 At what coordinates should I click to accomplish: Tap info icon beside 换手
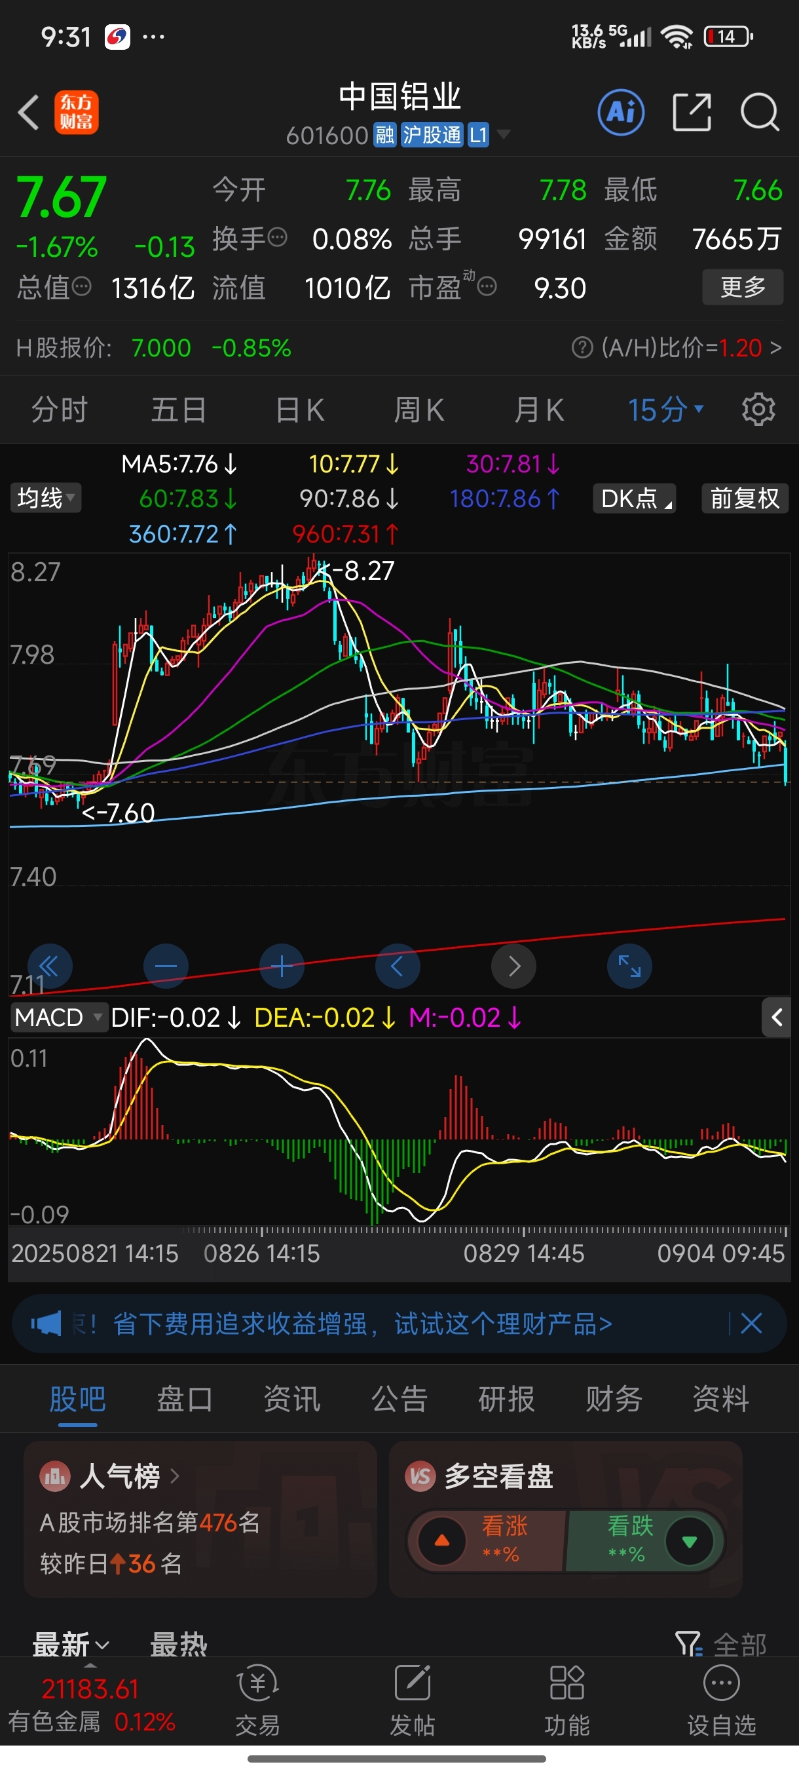(x=277, y=238)
